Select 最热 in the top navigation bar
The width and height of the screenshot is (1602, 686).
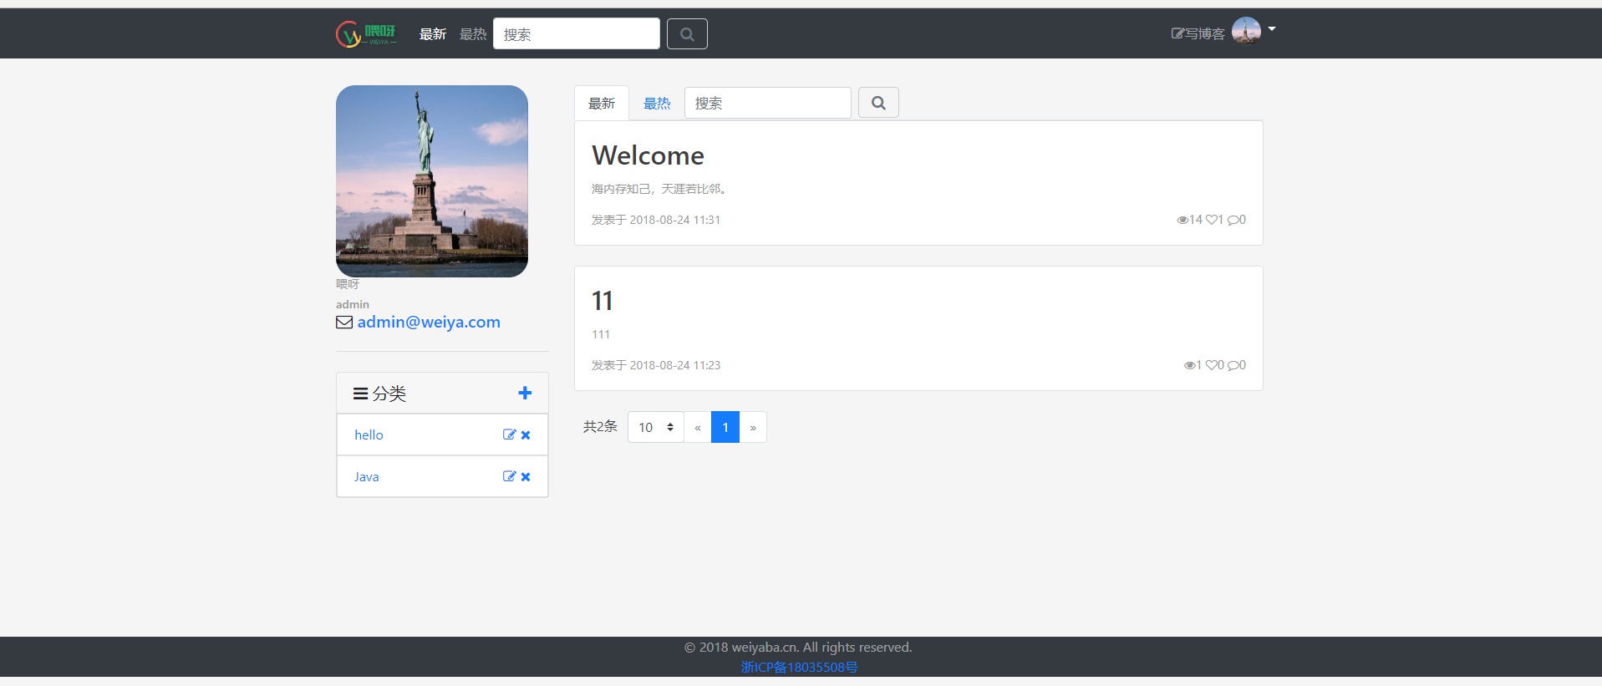[x=473, y=34]
